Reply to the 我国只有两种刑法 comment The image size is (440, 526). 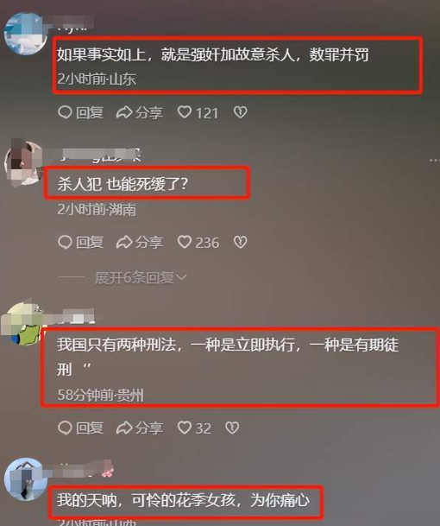coord(80,428)
